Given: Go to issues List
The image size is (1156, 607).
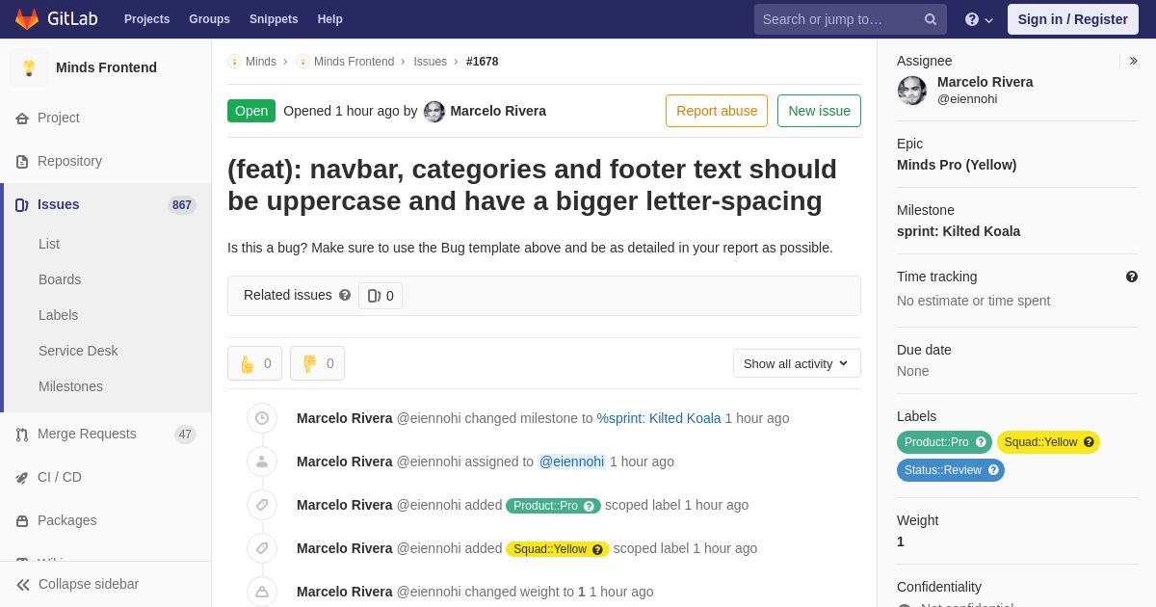Looking at the screenshot, I should (x=49, y=244).
